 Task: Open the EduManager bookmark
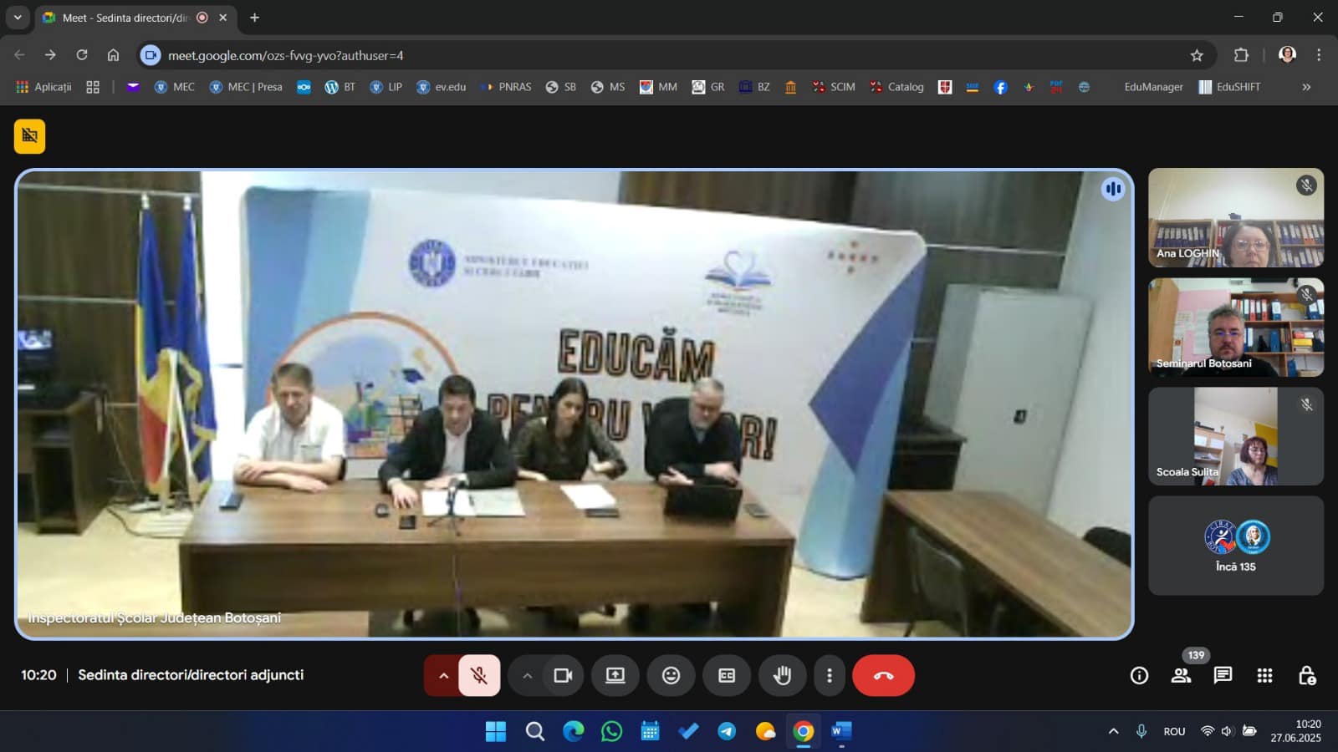pyautogui.click(x=1153, y=87)
